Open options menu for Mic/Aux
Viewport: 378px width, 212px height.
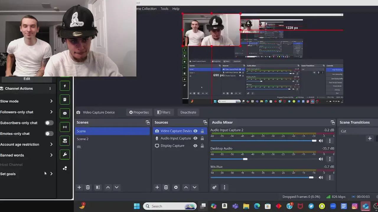pyautogui.click(x=330, y=177)
